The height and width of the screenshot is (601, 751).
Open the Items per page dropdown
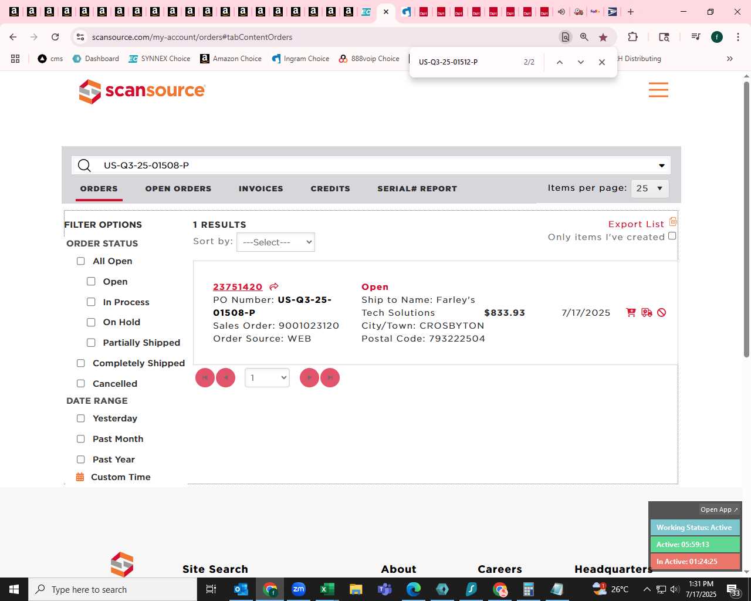pyautogui.click(x=649, y=188)
